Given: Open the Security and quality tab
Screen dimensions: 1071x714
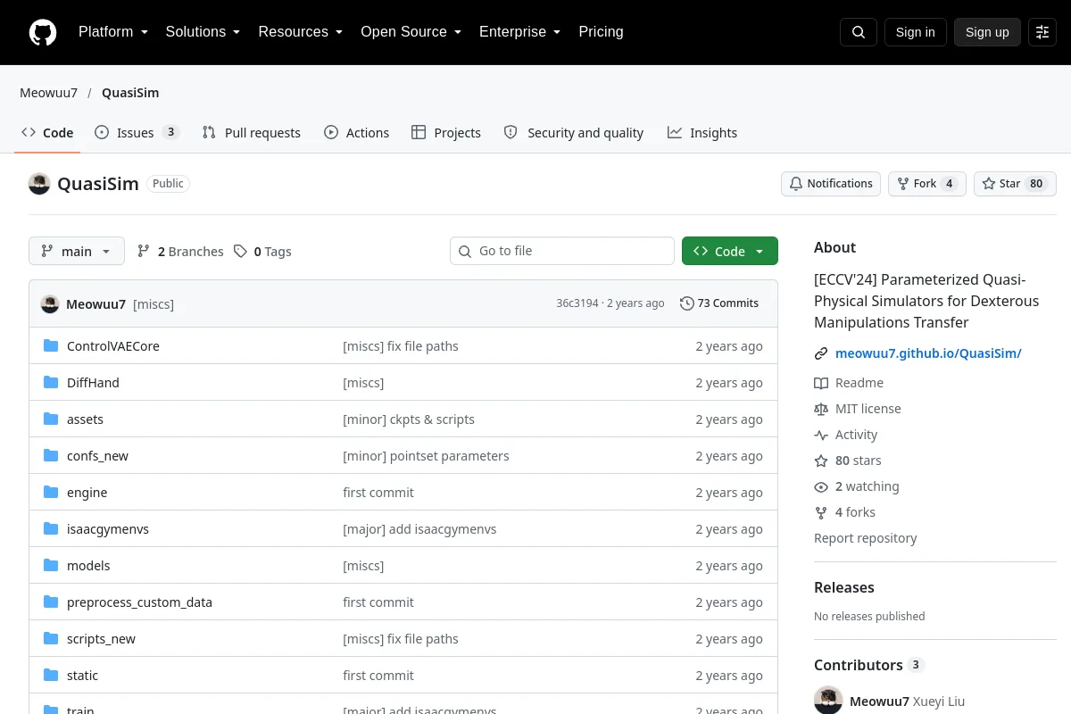Looking at the screenshot, I should [574, 133].
